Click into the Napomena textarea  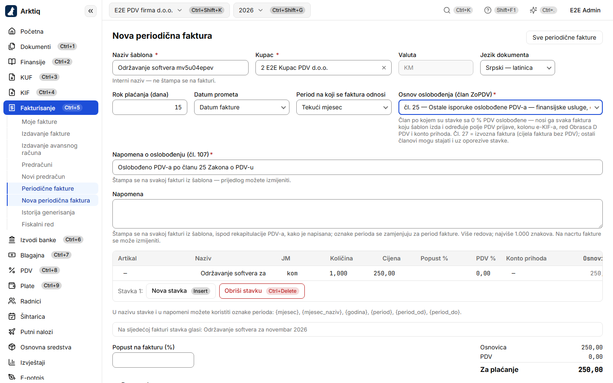(x=358, y=214)
